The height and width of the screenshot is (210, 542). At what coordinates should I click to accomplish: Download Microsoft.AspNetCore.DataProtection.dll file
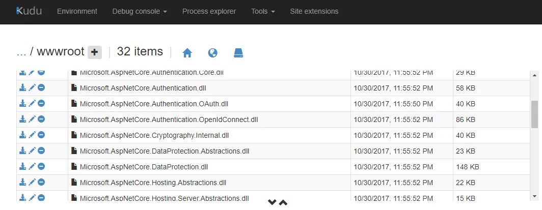[22, 166]
